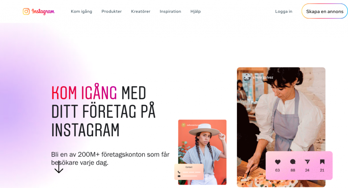Viewport: 348px width, 188px height.
Task: Click the Logga in link
Action: coord(284,11)
